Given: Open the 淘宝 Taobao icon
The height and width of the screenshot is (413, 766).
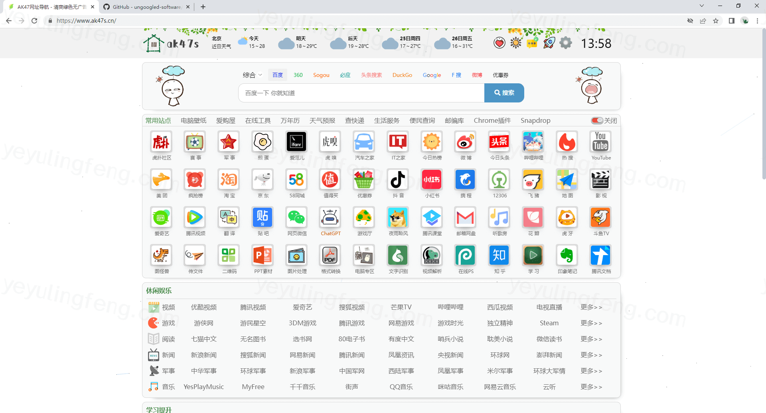Looking at the screenshot, I should click(x=229, y=179).
